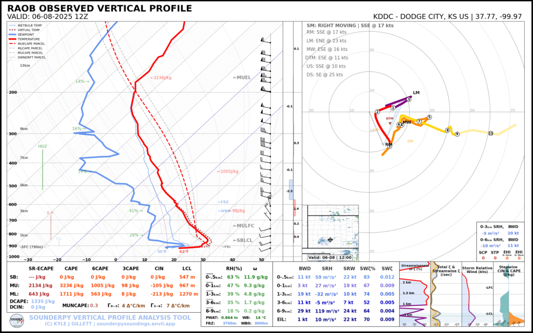Select the LM storm motion label on the hodograph

pos(416,93)
